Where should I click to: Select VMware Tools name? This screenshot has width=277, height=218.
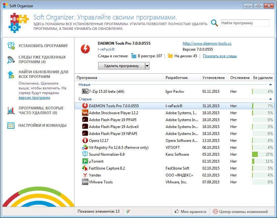coord(101,182)
